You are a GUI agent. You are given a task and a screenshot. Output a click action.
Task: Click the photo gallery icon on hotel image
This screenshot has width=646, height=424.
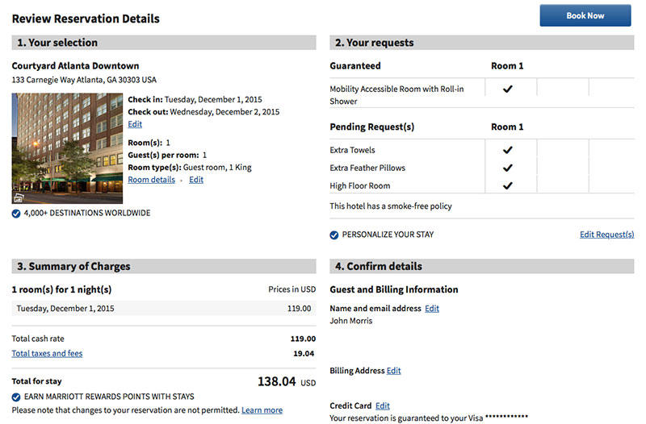point(18,197)
